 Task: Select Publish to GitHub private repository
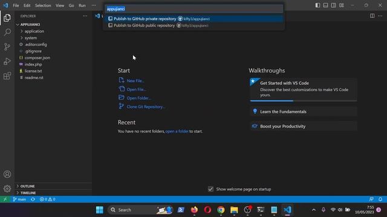pyautogui.click(x=193, y=19)
